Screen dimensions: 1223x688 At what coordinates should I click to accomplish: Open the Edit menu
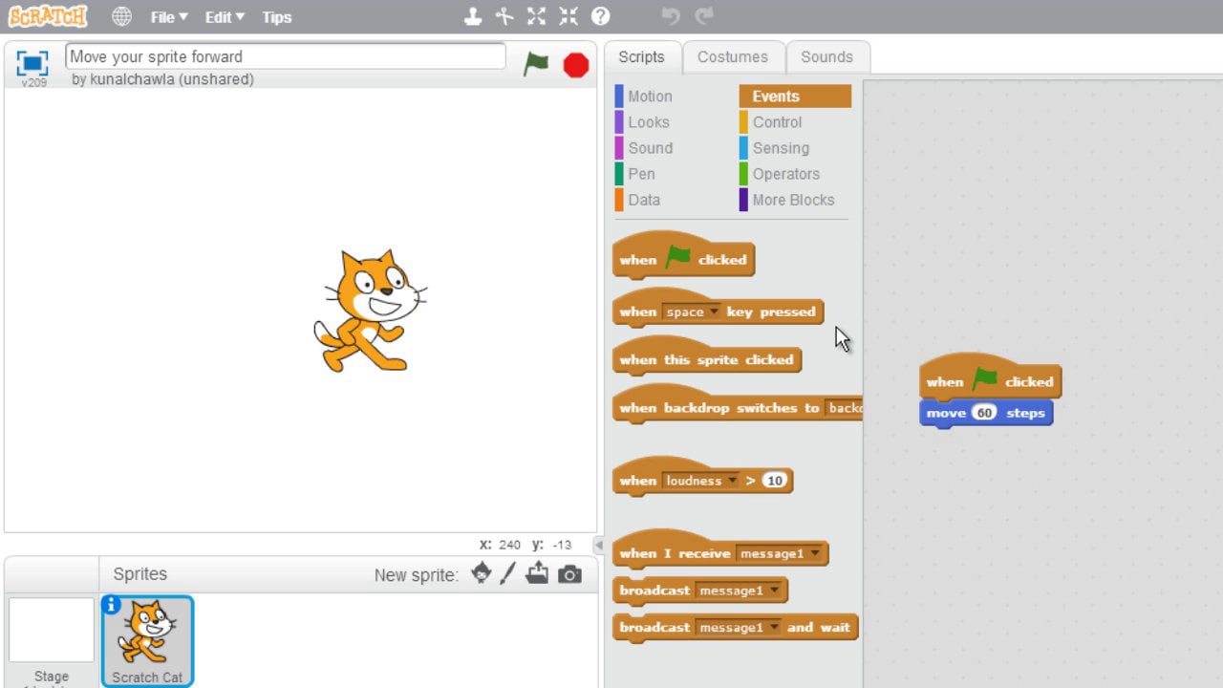coord(225,17)
